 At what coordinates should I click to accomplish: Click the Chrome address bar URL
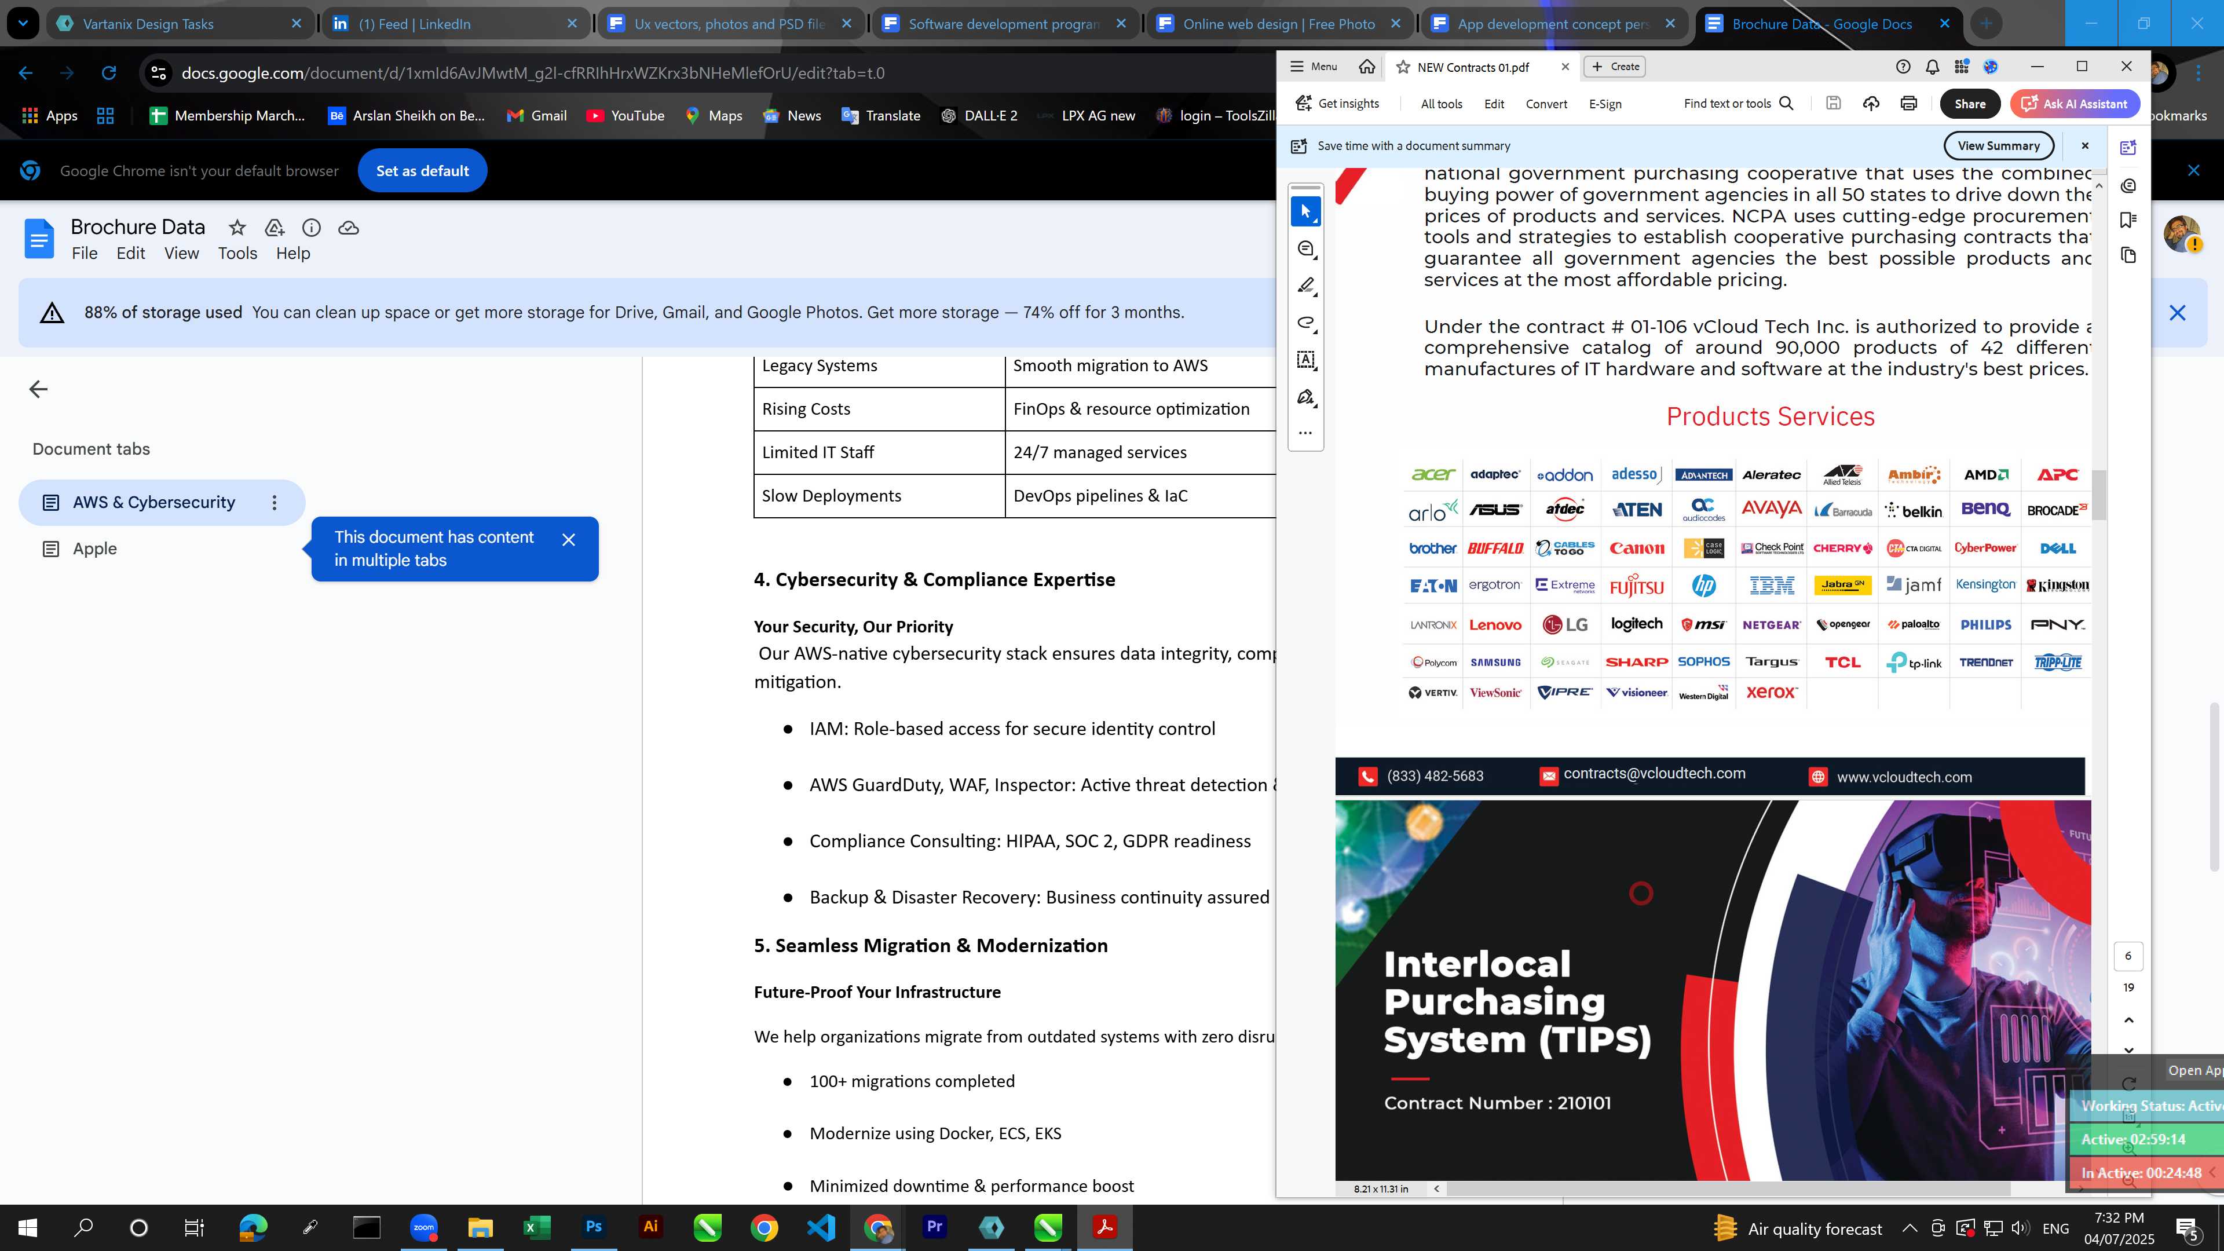click(x=533, y=74)
